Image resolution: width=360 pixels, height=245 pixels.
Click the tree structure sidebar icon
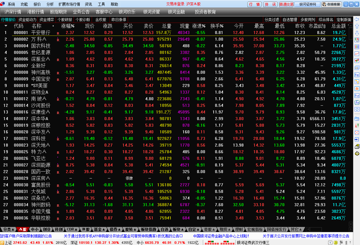pos(357,82)
